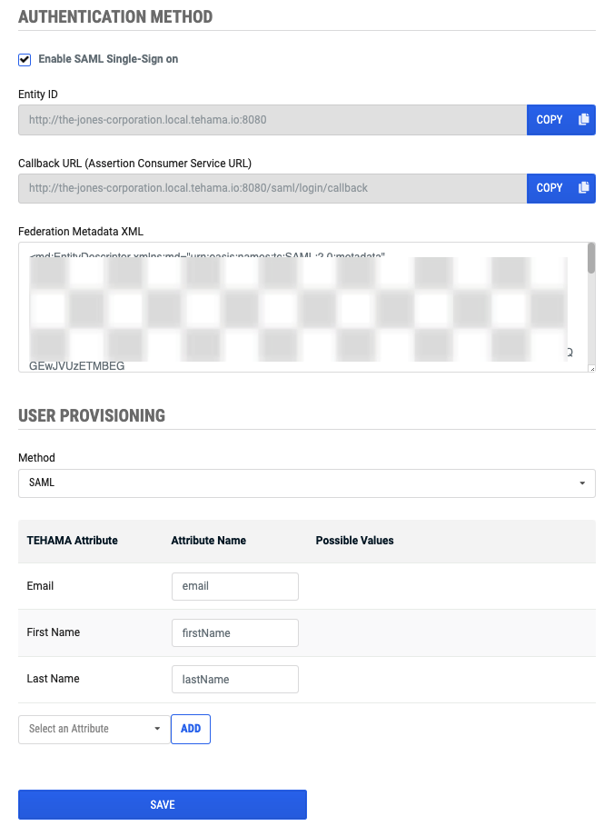
Task: Click the firstName attribute name input
Action: point(235,632)
